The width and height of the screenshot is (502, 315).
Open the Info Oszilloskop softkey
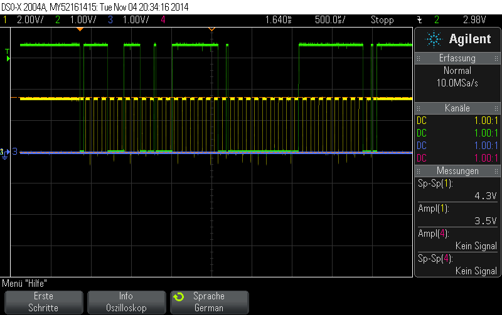125,302
